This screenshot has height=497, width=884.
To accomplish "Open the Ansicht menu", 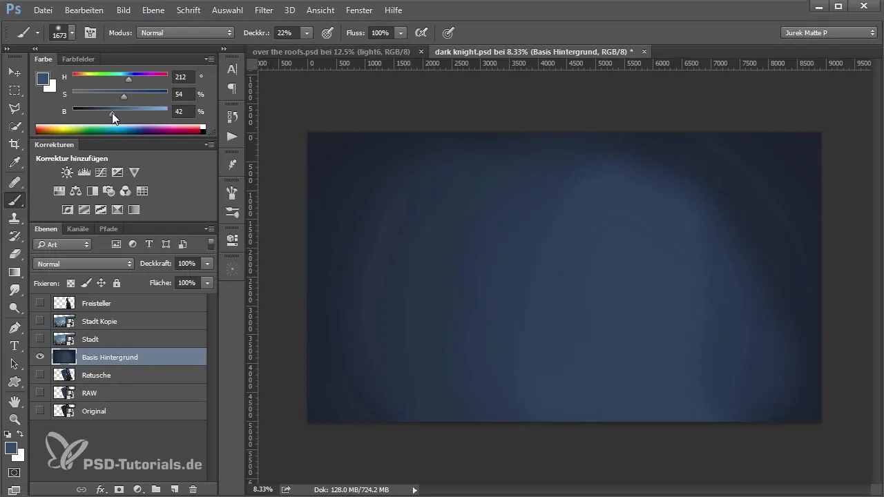I will (x=320, y=10).
